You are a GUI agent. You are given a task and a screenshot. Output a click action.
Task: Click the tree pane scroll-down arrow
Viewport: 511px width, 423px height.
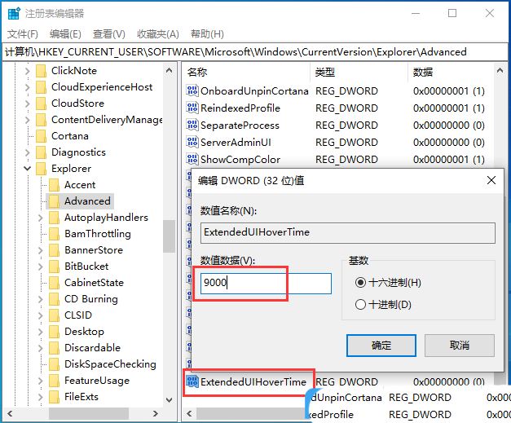[x=170, y=400]
